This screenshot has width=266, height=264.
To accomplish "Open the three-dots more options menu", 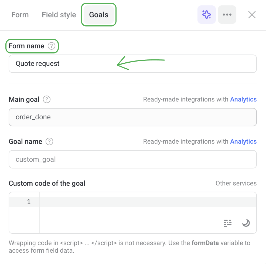I will [x=227, y=15].
